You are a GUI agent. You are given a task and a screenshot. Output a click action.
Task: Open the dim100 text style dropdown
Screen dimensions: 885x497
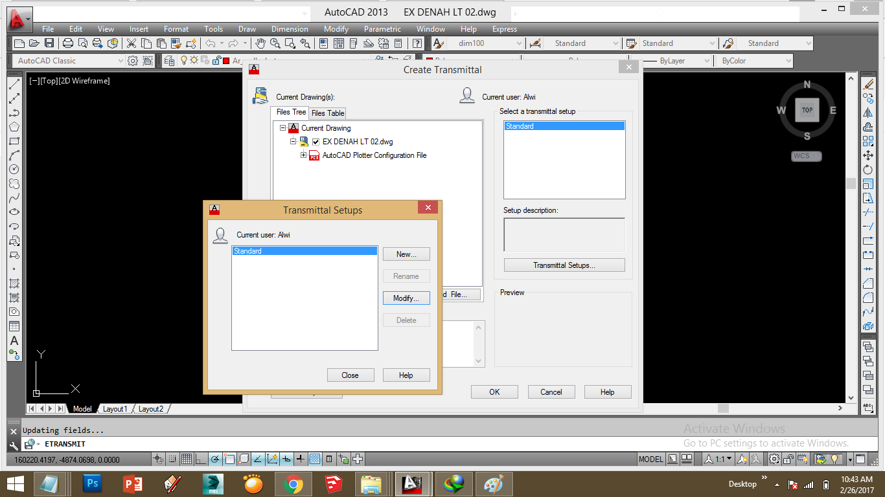pyautogui.click(x=518, y=43)
